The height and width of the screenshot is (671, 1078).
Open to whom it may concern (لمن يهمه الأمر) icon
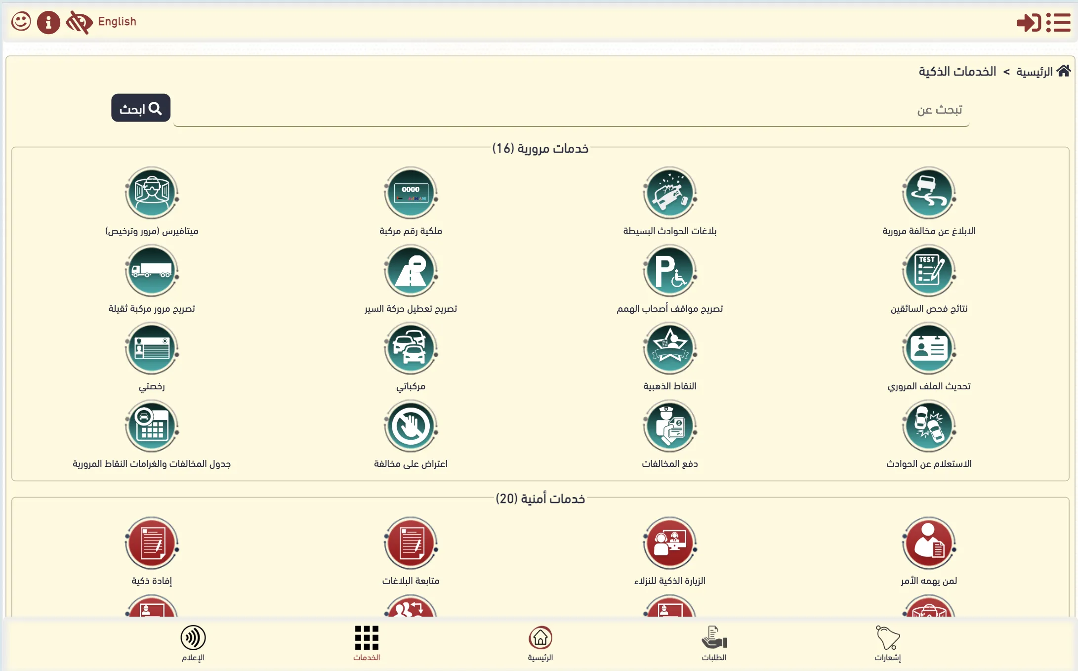tap(929, 543)
